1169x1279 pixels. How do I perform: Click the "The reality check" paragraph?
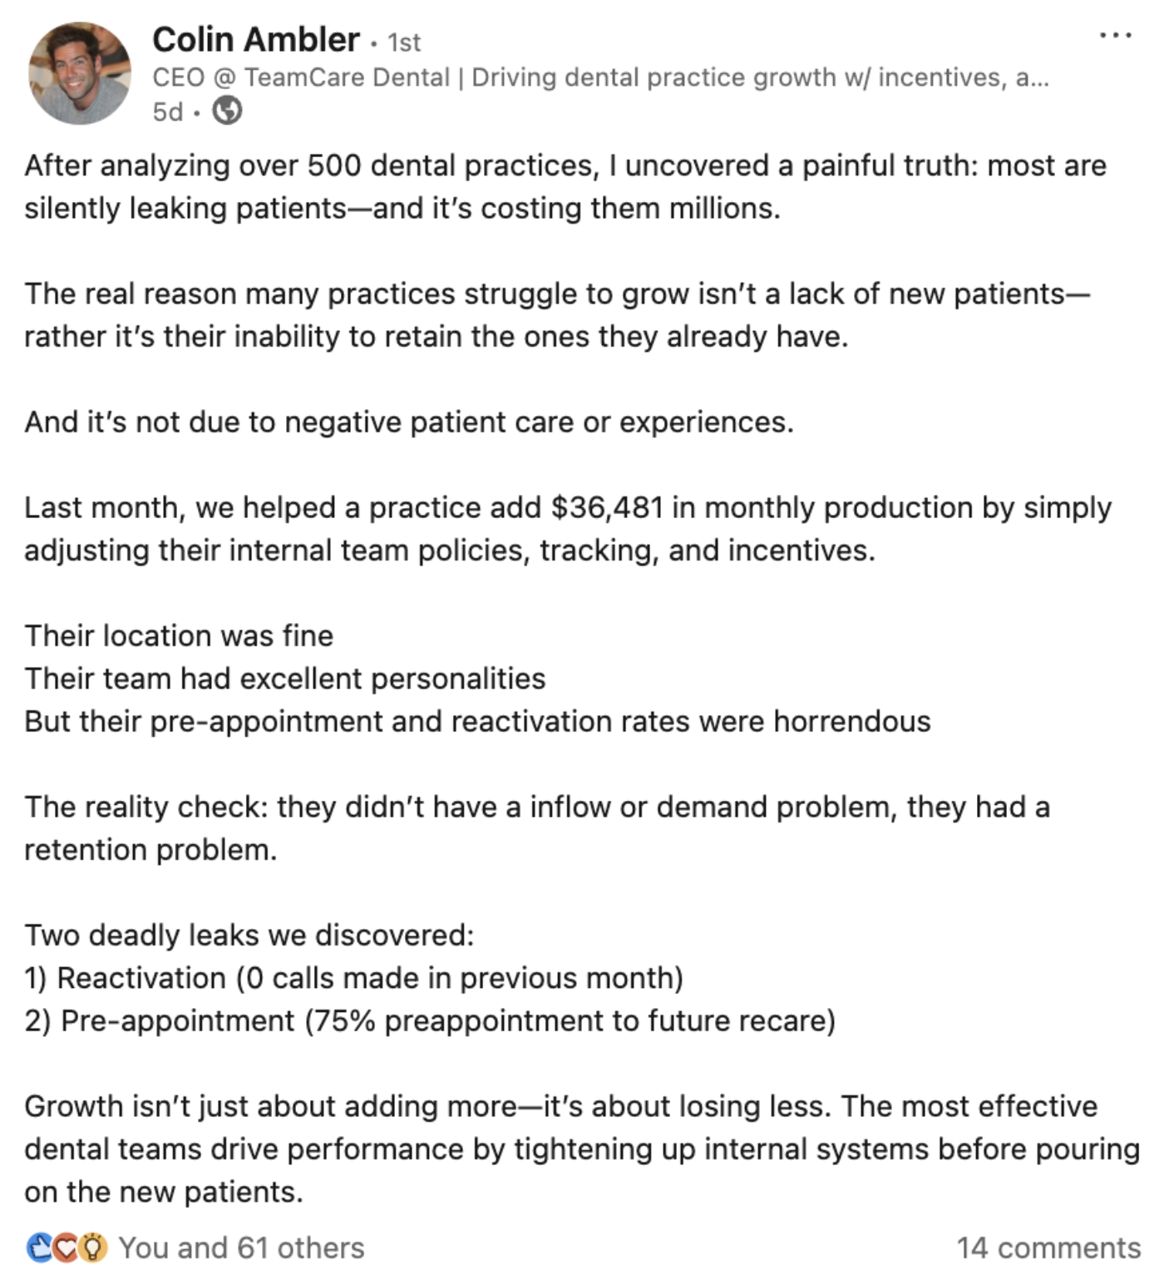point(537,828)
